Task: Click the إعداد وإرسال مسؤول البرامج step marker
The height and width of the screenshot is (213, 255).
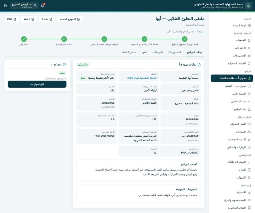Action: (x=185, y=39)
